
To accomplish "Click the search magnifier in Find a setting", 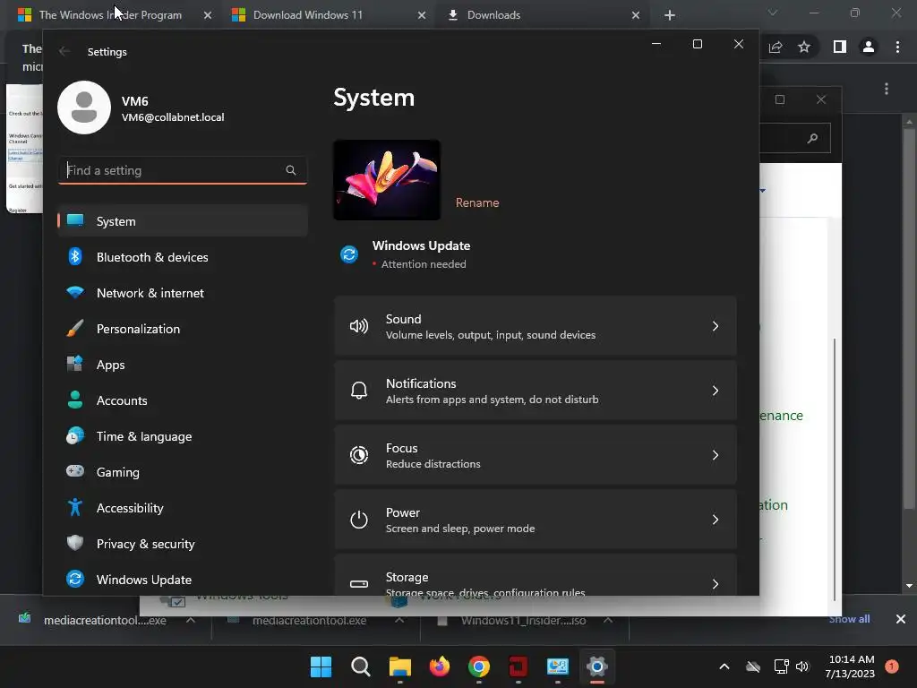I will click(291, 170).
